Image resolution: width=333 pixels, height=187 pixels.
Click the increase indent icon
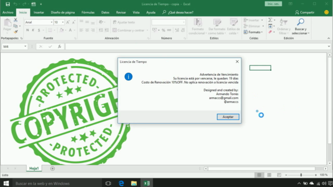[x=107, y=30]
